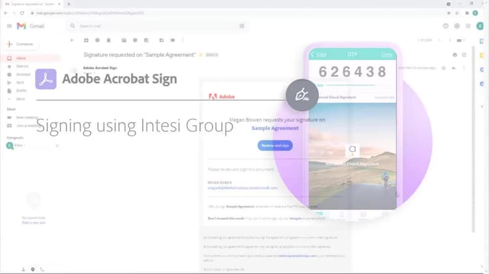Open the Sent folder
This screenshot has width=489, height=274.
(20, 83)
